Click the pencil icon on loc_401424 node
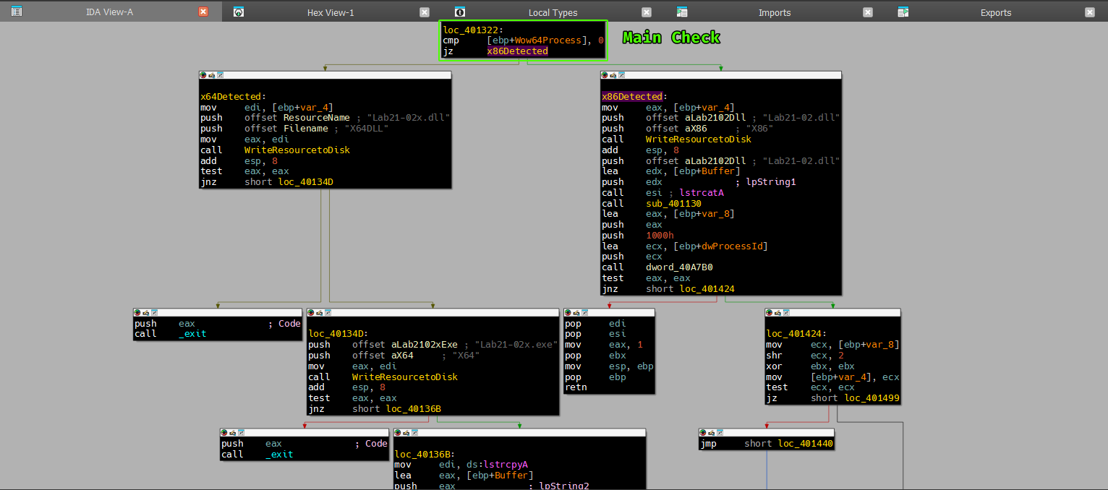Screen dimensions: 1108x490 pyautogui.click(x=778, y=312)
